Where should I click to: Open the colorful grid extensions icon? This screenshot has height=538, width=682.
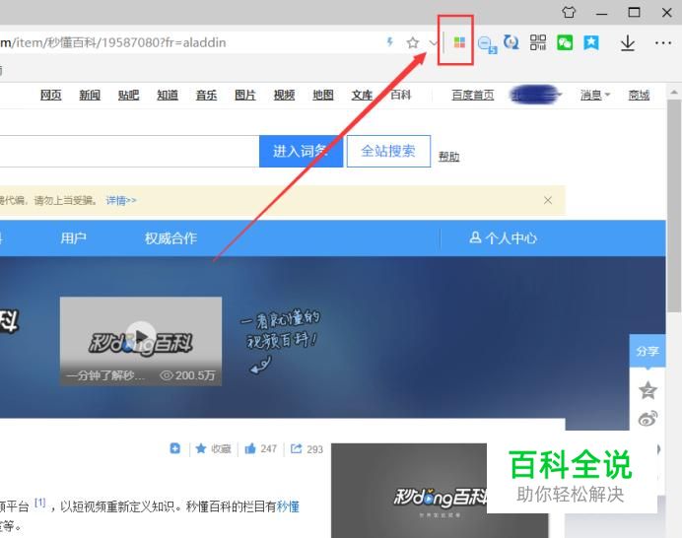click(x=459, y=42)
